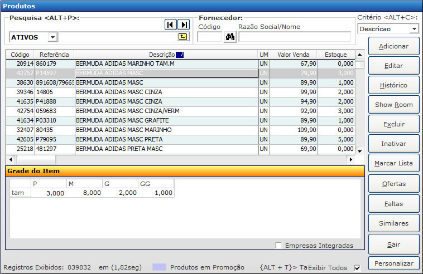The height and width of the screenshot is (274, 423).
Task: Select row BERMUDA ADIDAS MASC PRETA
Action: point(180,139)
